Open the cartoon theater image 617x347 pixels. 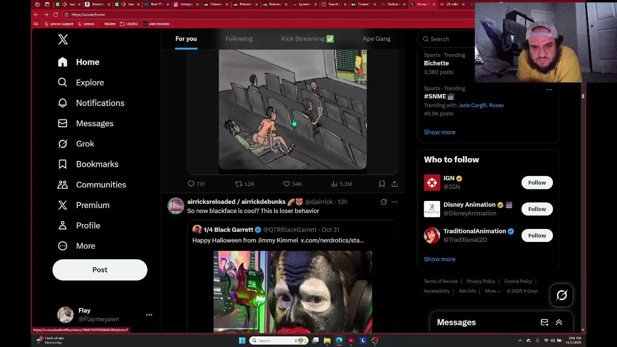pyautogui.click(x=293, y=109)
